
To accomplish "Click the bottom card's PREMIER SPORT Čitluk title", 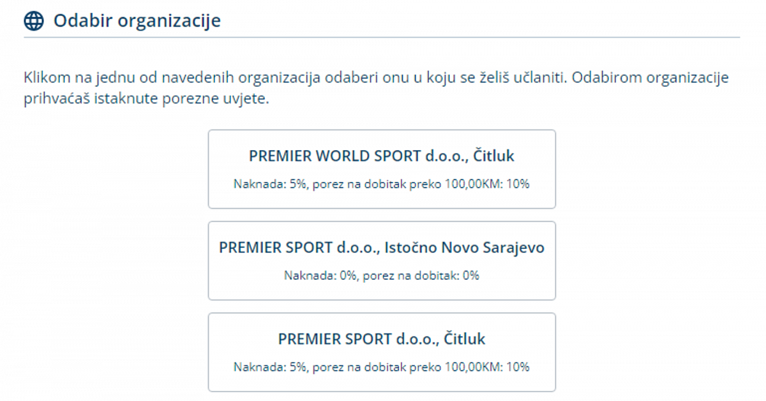I will pyautogui.click(x=382, y=339).
